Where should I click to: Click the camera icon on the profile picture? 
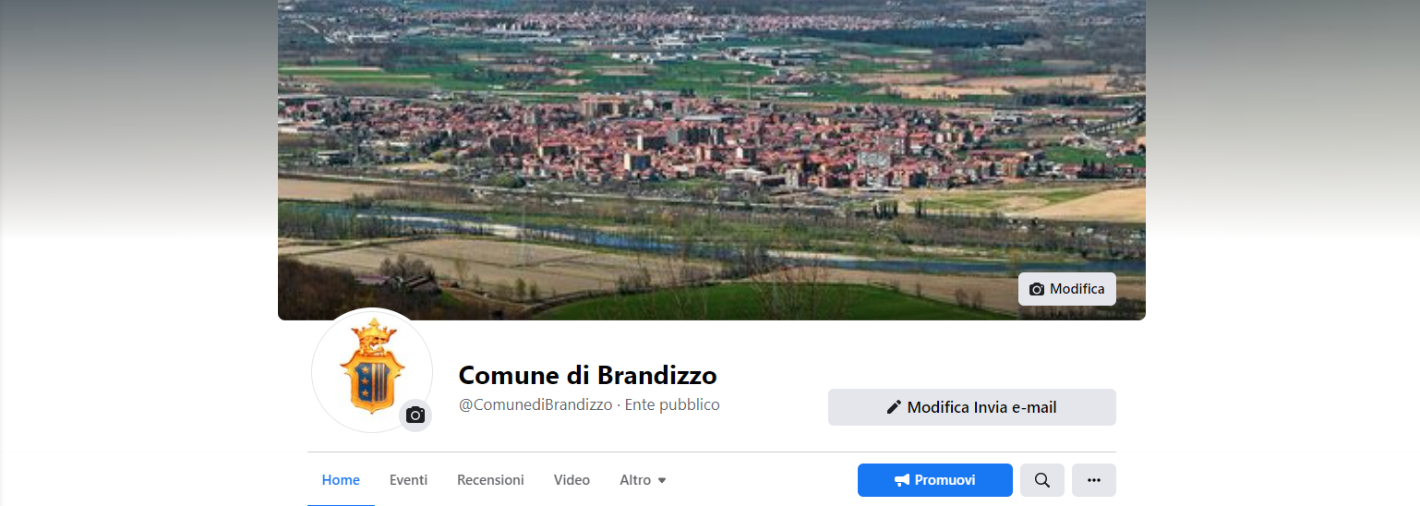[415, 416]
